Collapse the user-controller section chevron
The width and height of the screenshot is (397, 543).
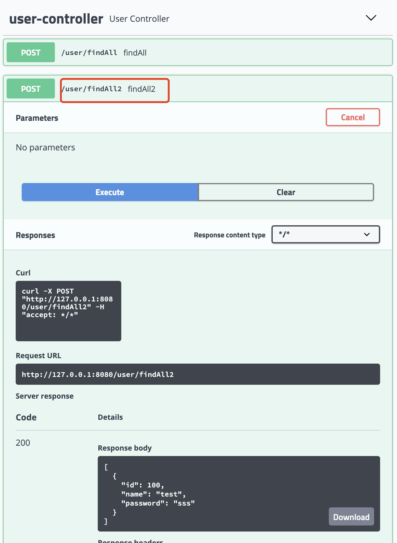371,18
